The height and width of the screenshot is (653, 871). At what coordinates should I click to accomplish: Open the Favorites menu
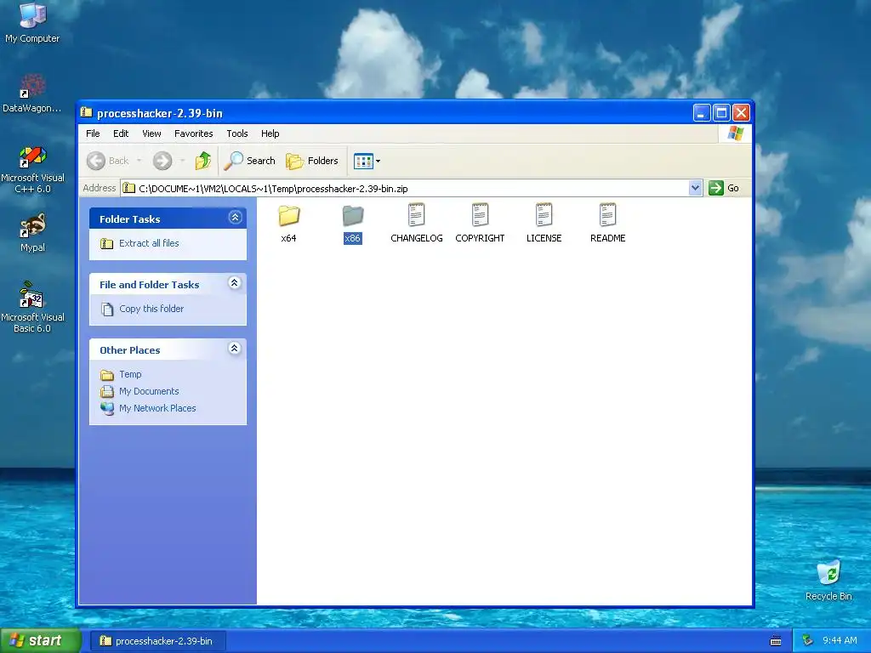click(x=193, y=133)
